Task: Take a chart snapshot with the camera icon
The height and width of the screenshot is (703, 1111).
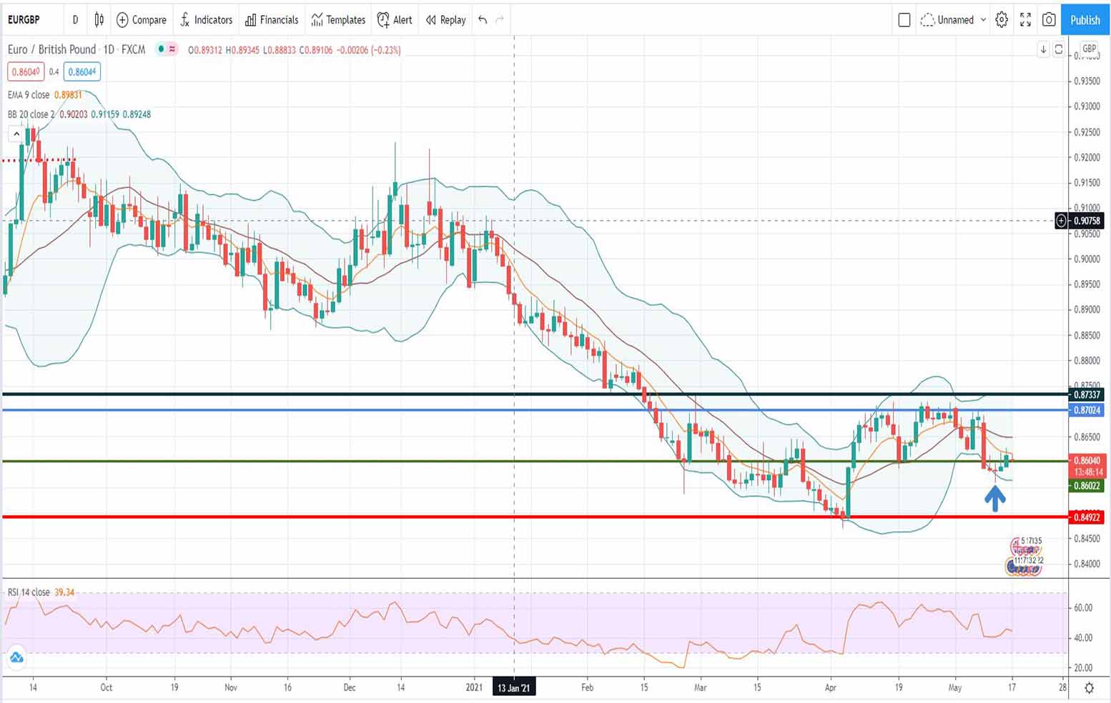Action: point(1049,20)
